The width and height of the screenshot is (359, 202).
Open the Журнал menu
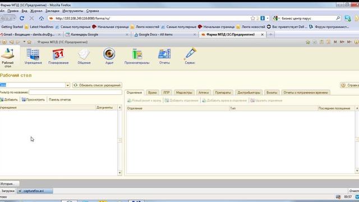click(x=36, y=11)
